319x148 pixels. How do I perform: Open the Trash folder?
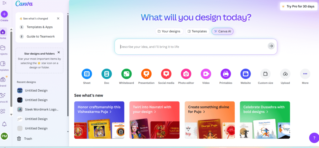(x=24, y=139)
